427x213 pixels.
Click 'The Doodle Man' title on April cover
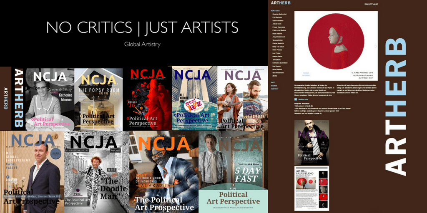[113, 189]
